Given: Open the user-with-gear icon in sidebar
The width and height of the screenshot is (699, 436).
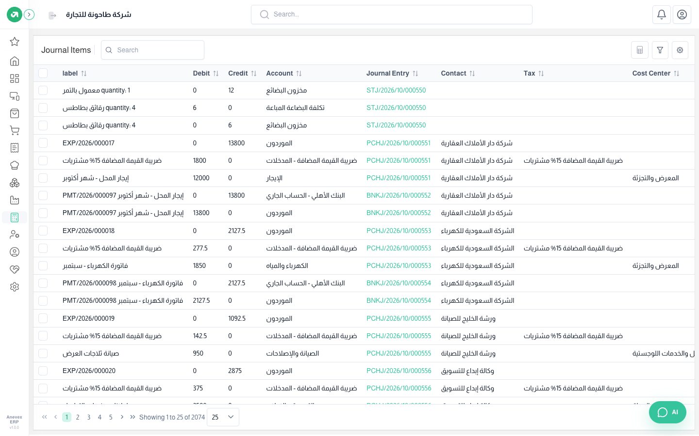Looking at the screenshot, I should coord(15,234).
